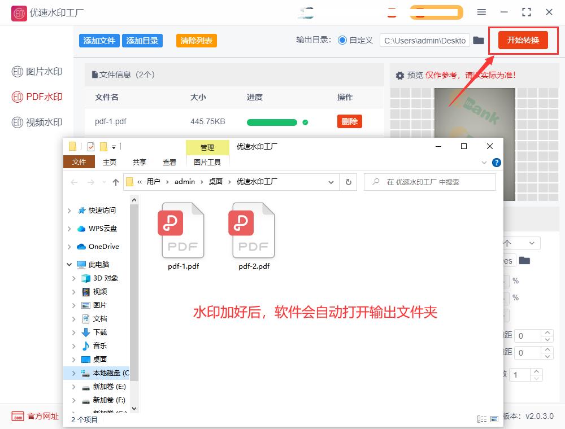Click the 优速水印工厂 logo icon

point(18,12)
